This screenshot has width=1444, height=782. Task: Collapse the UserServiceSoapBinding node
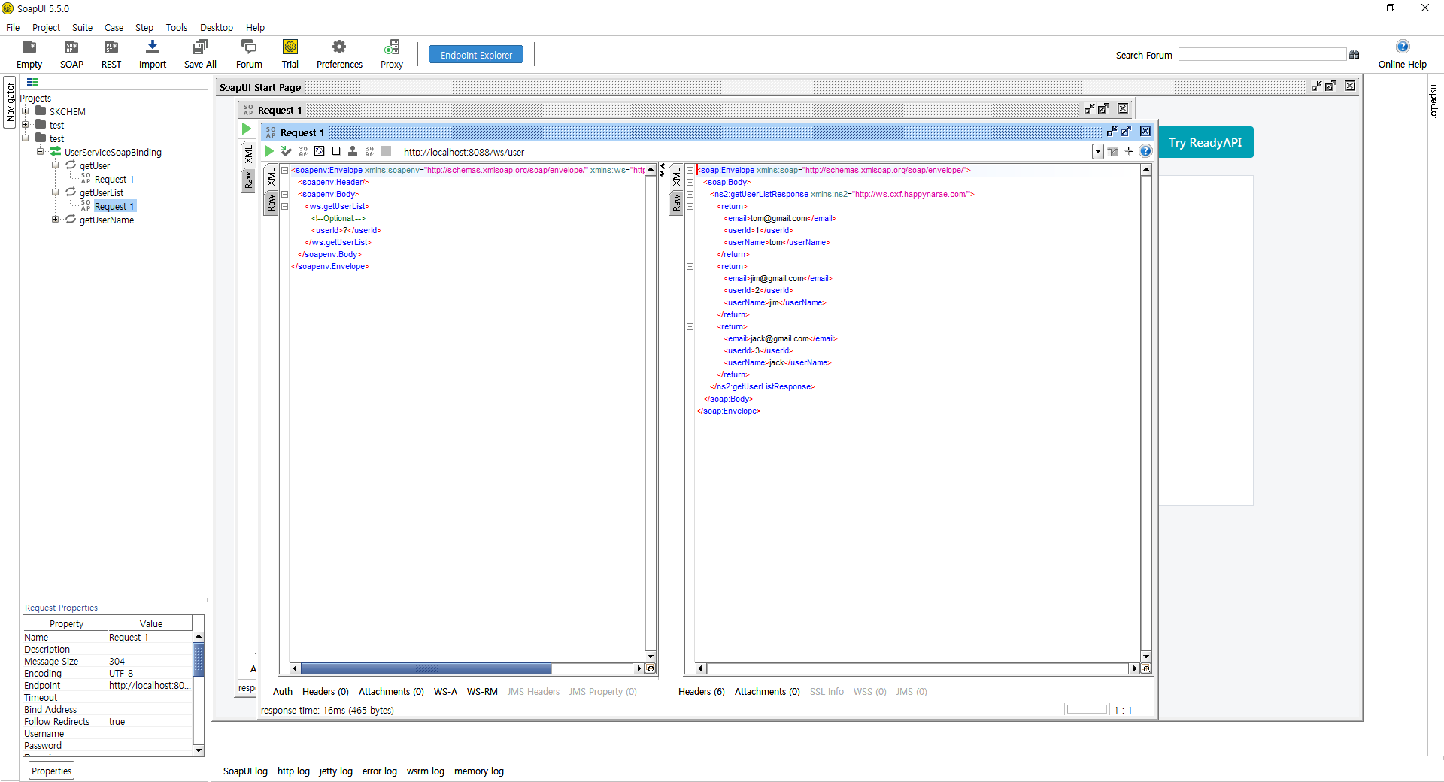point(41,152)
